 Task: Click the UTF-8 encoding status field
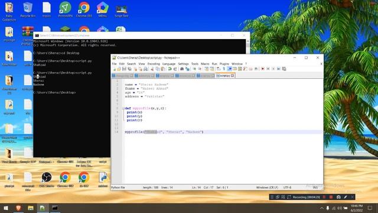(287, 188)
